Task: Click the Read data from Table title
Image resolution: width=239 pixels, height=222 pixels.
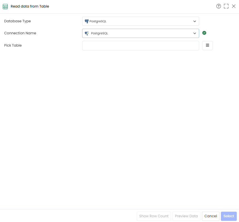Action: (30, 6)
